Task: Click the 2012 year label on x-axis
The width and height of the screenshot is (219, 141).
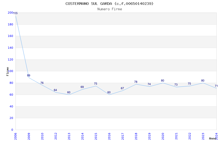Action: 56,136
